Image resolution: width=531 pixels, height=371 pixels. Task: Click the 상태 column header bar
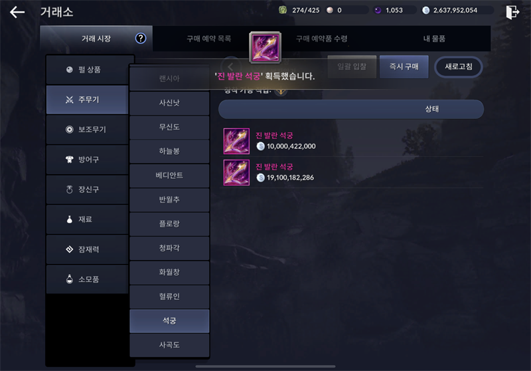pyautogui.click(x=351, y=109)
